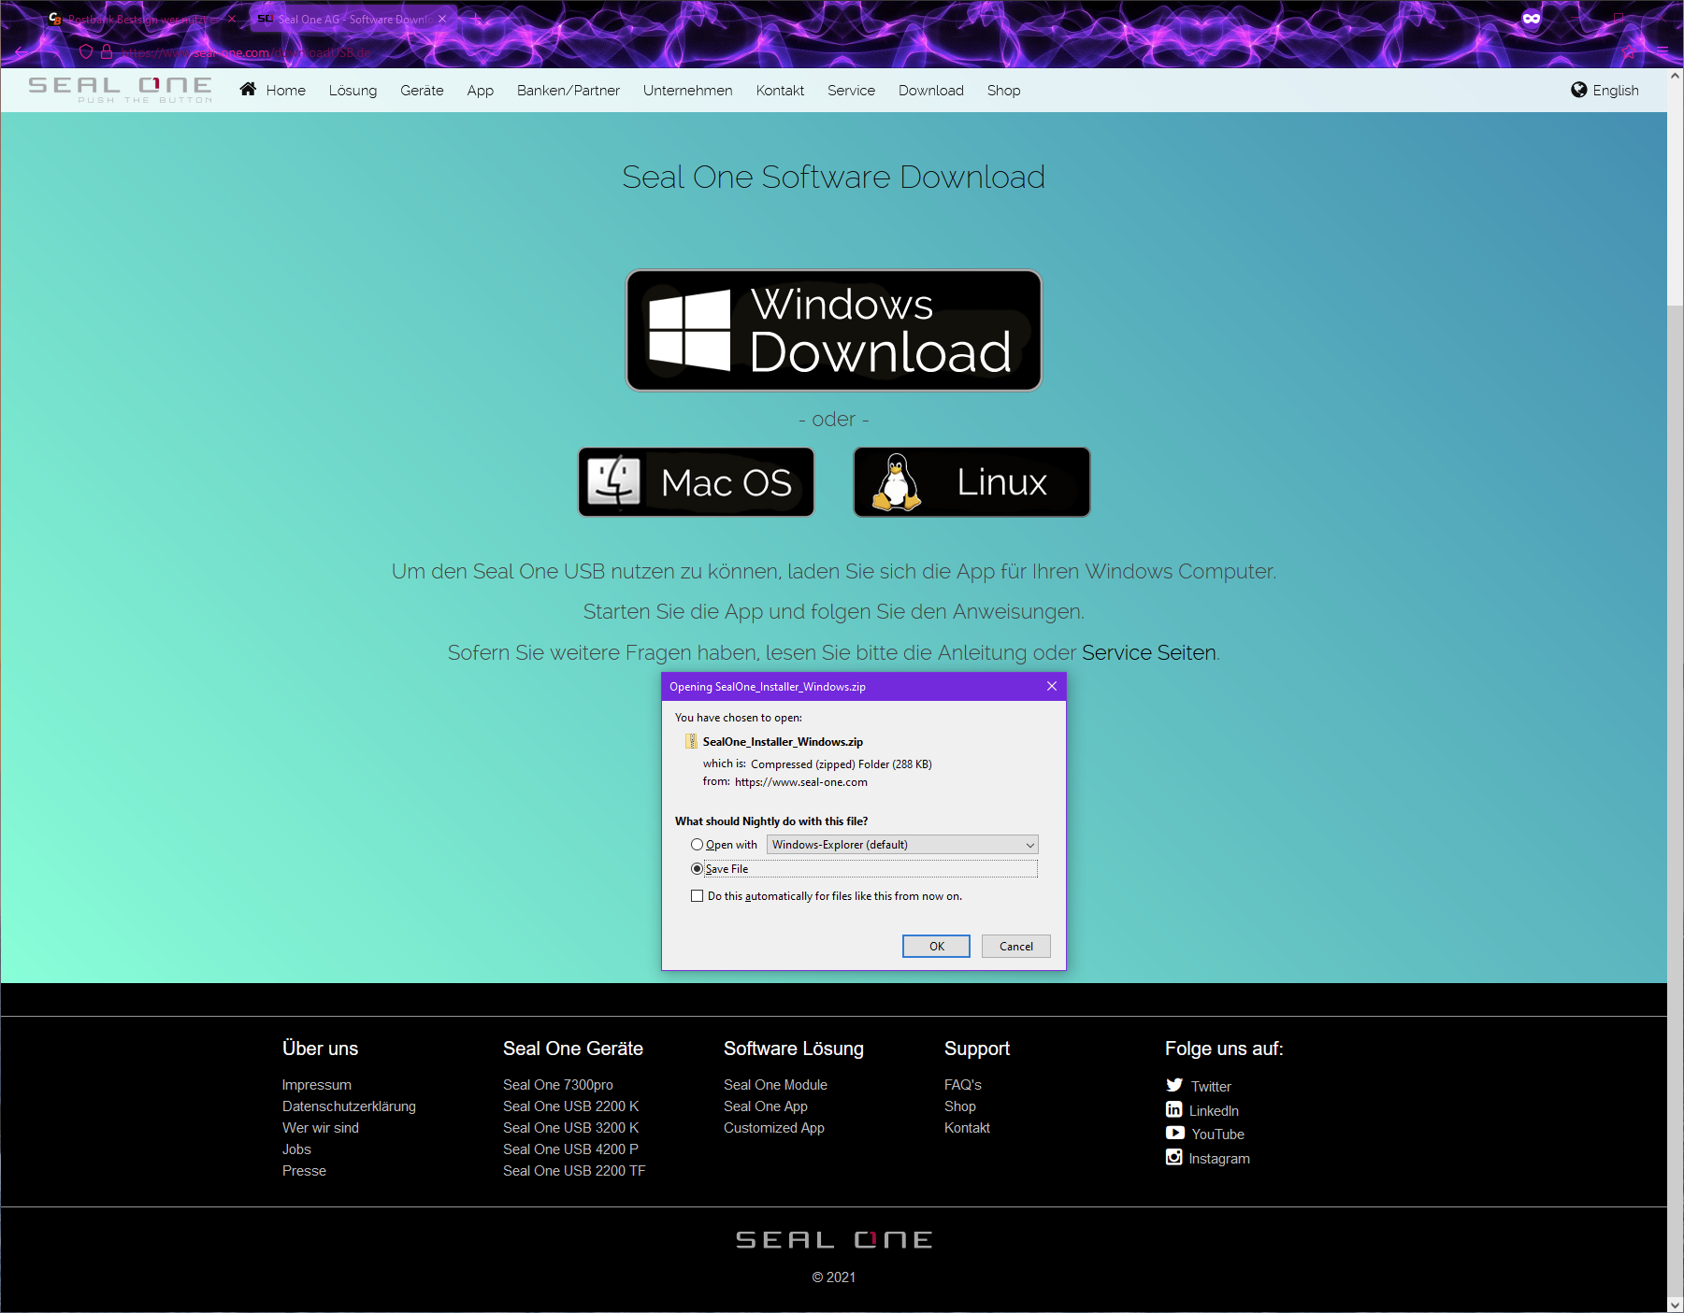Open the Seal One 7300pro link
The image size is (1684, 1313).
point(558,1085)
